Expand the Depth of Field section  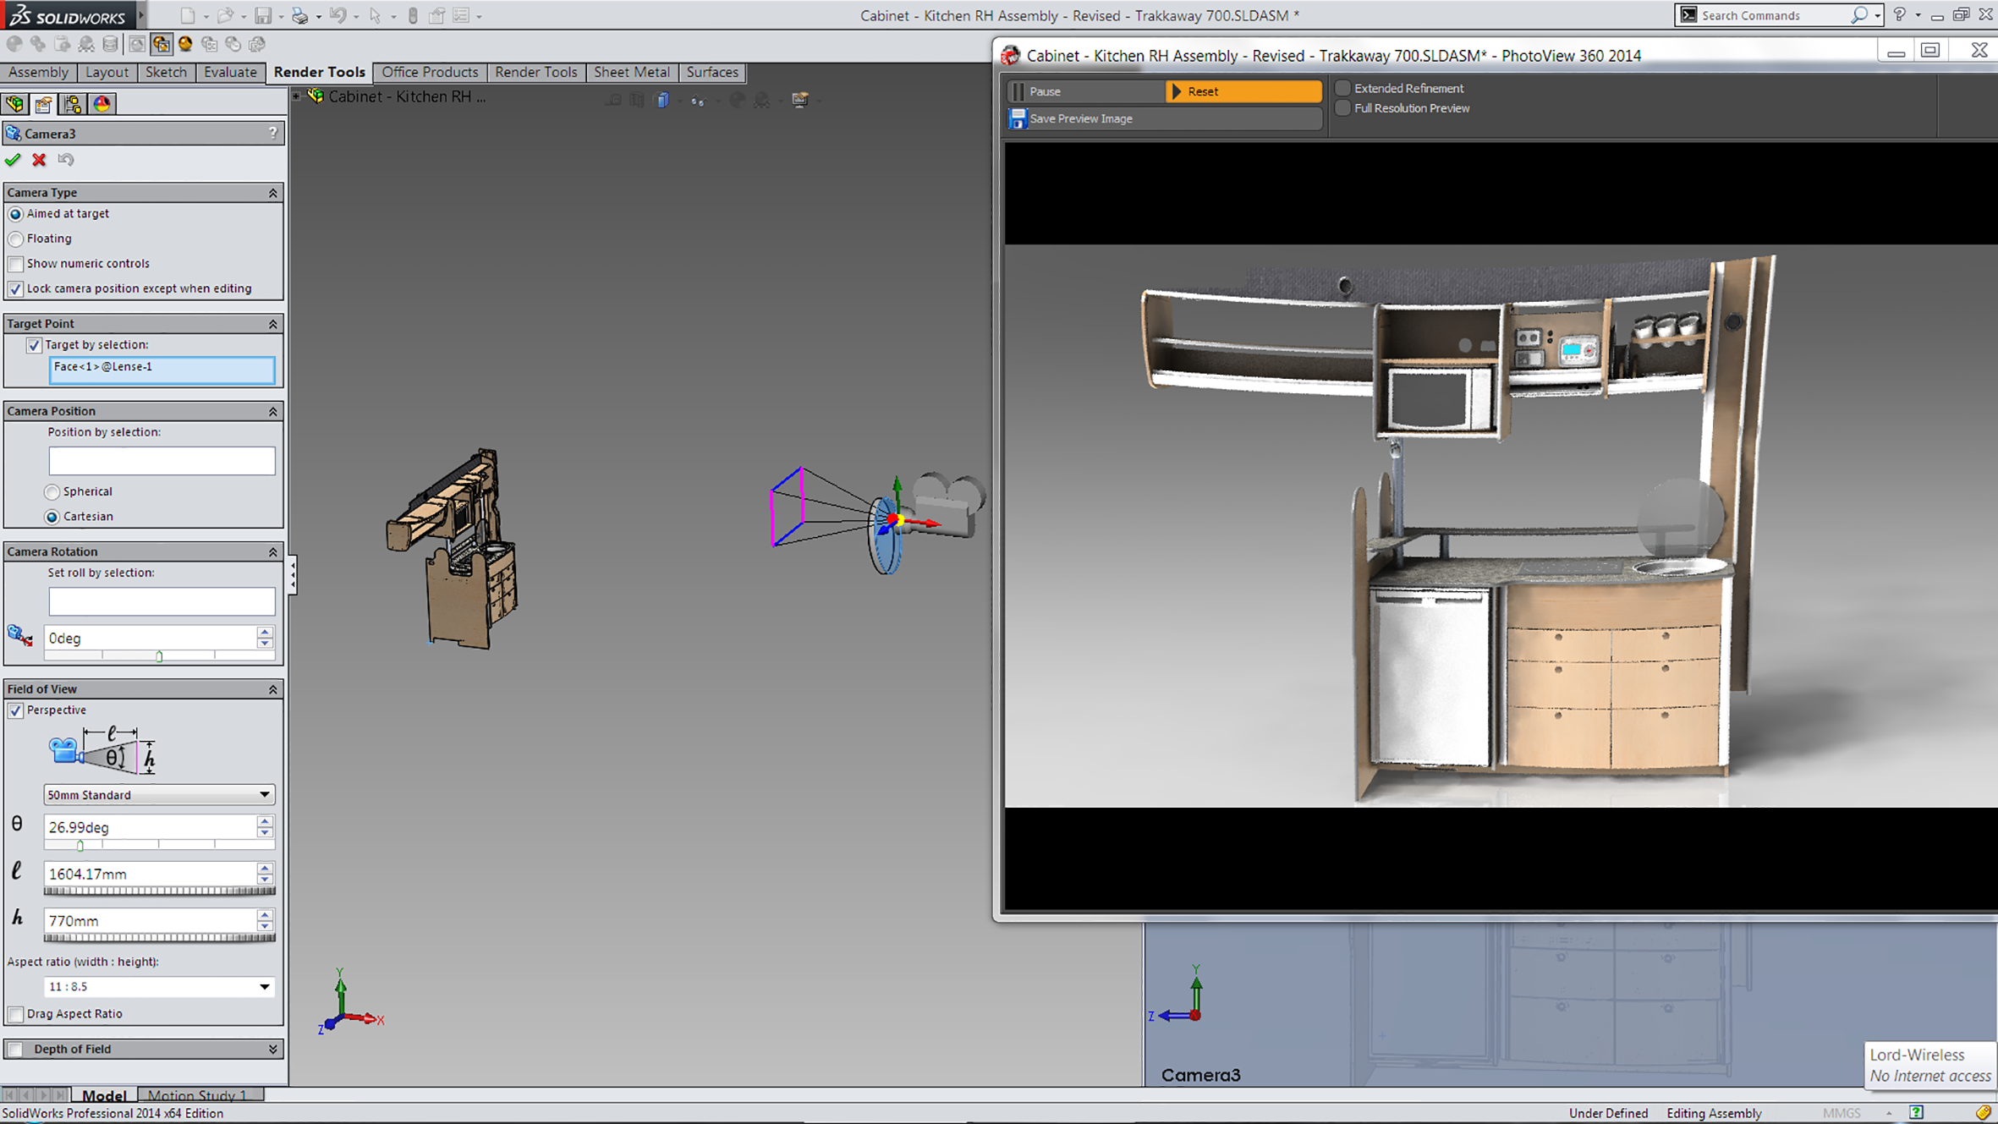tap(272, 1049)
